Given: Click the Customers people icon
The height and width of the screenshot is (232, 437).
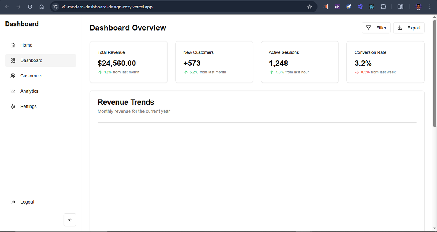Looking at the screenshot, I should point(13,76).
